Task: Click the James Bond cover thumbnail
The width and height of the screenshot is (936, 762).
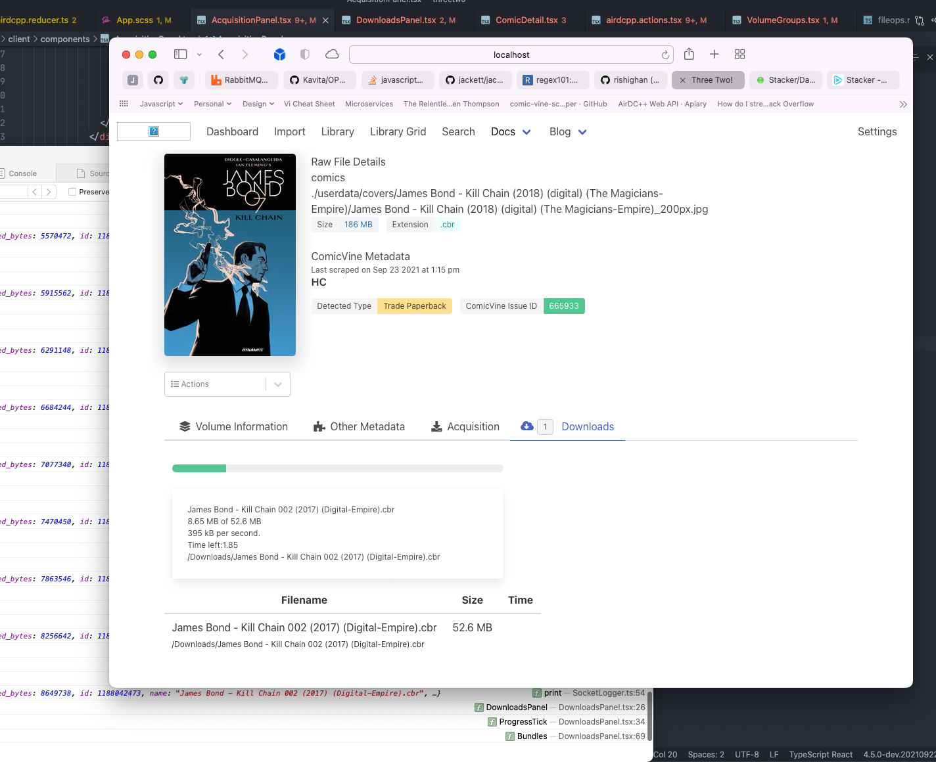Action: (230, 255)
